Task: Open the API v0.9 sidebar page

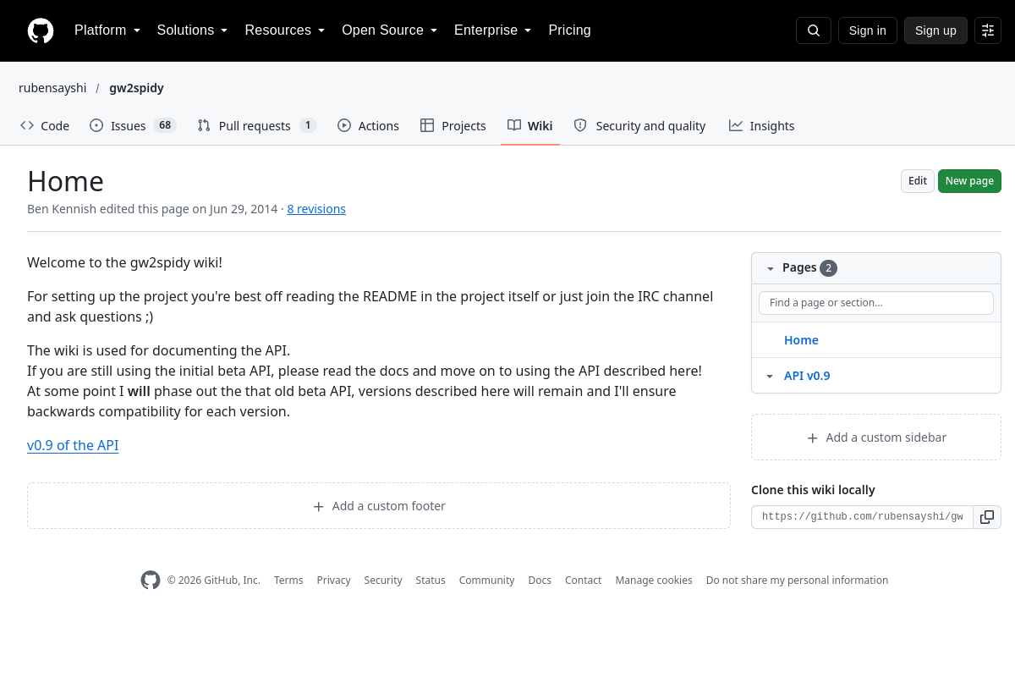Action: [807, 376]
